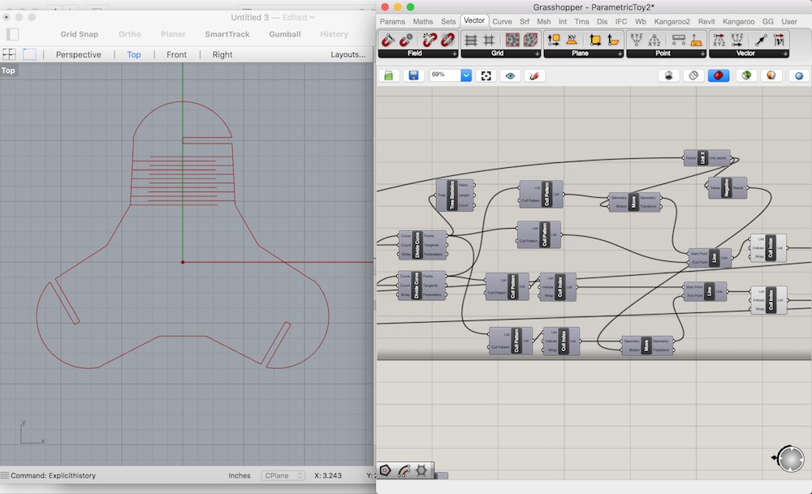812x494 pixels.
Task: Toggle the red shaded preview button
Action: click(719, 75)
